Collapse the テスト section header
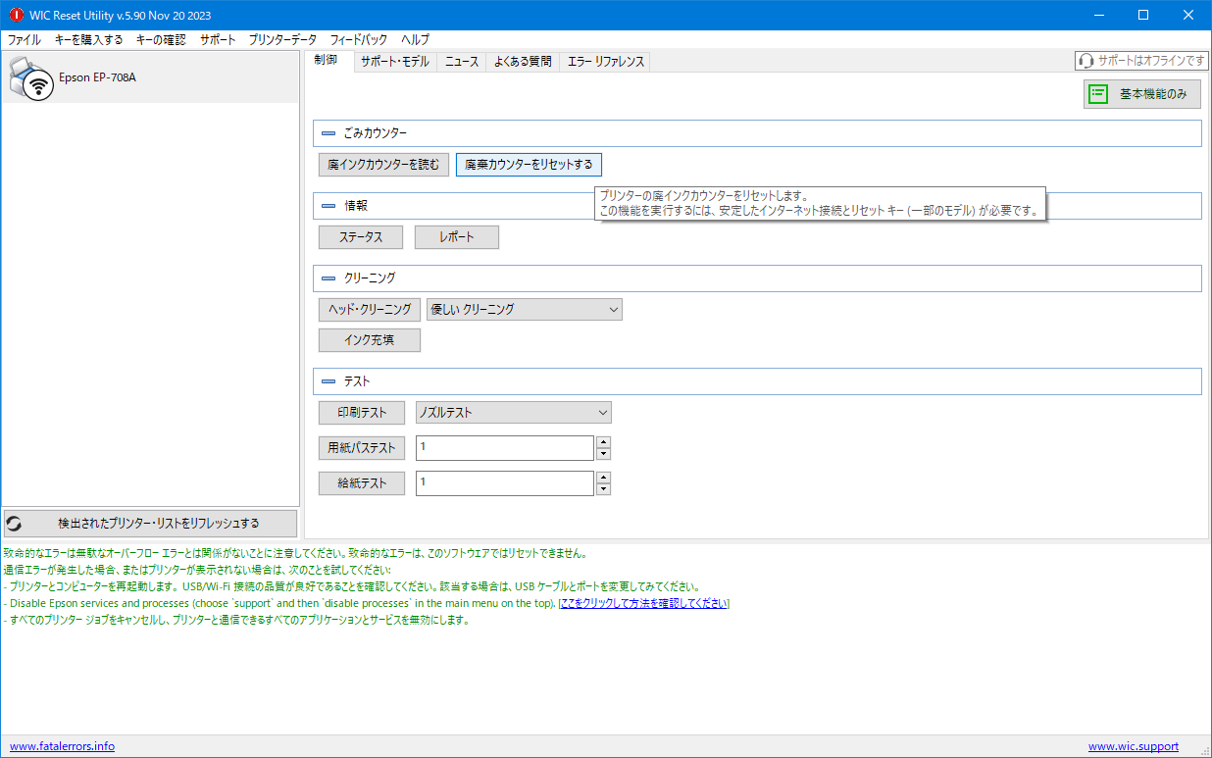The height and width of the screenshot is (758, 1212). 328,381
